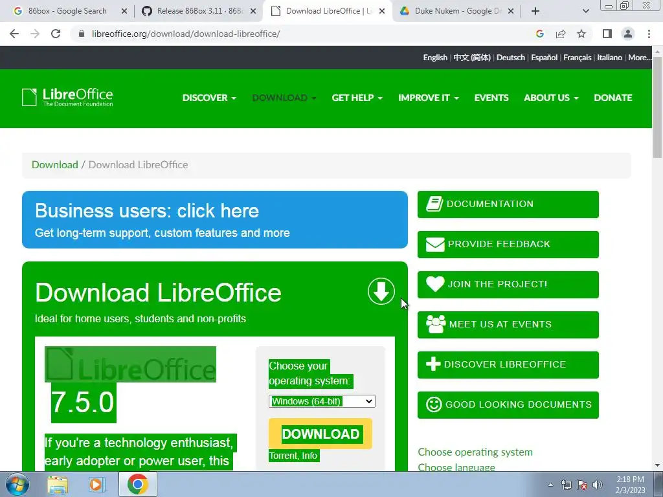Click the page vertical scrollbar thumb
This screenshot has width=663, height=497.
click(658, 107)
